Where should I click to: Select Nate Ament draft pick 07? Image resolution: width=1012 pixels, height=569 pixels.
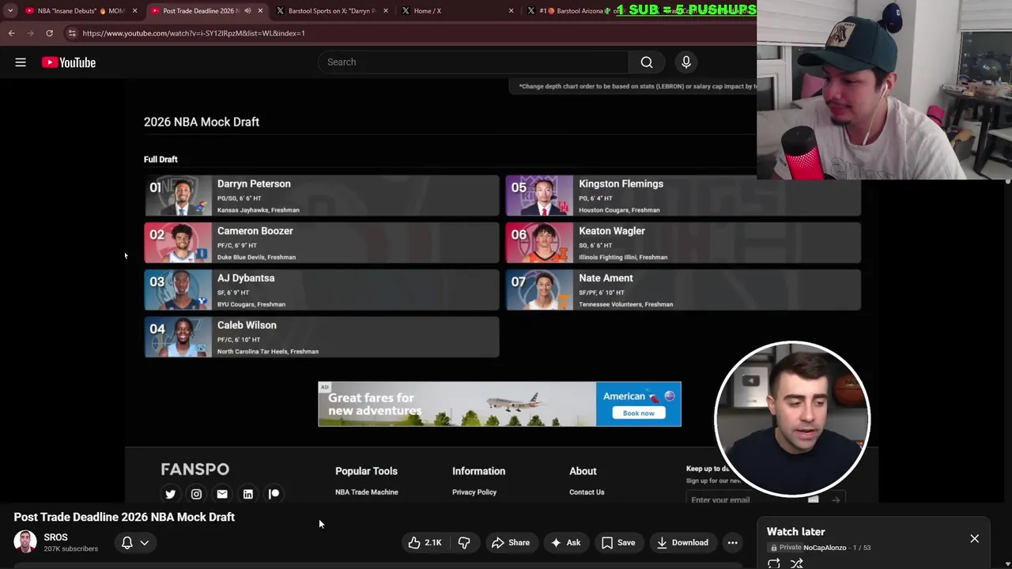coord(683,290)
